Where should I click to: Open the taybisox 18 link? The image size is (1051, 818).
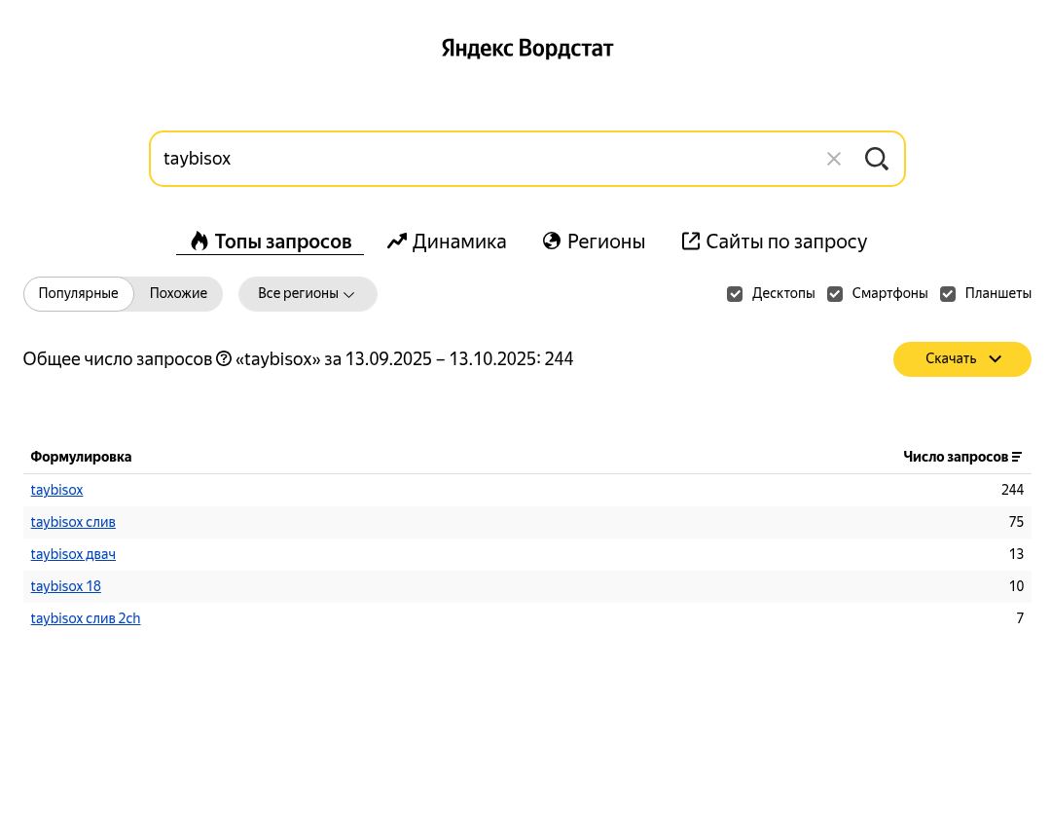(66, 586)
